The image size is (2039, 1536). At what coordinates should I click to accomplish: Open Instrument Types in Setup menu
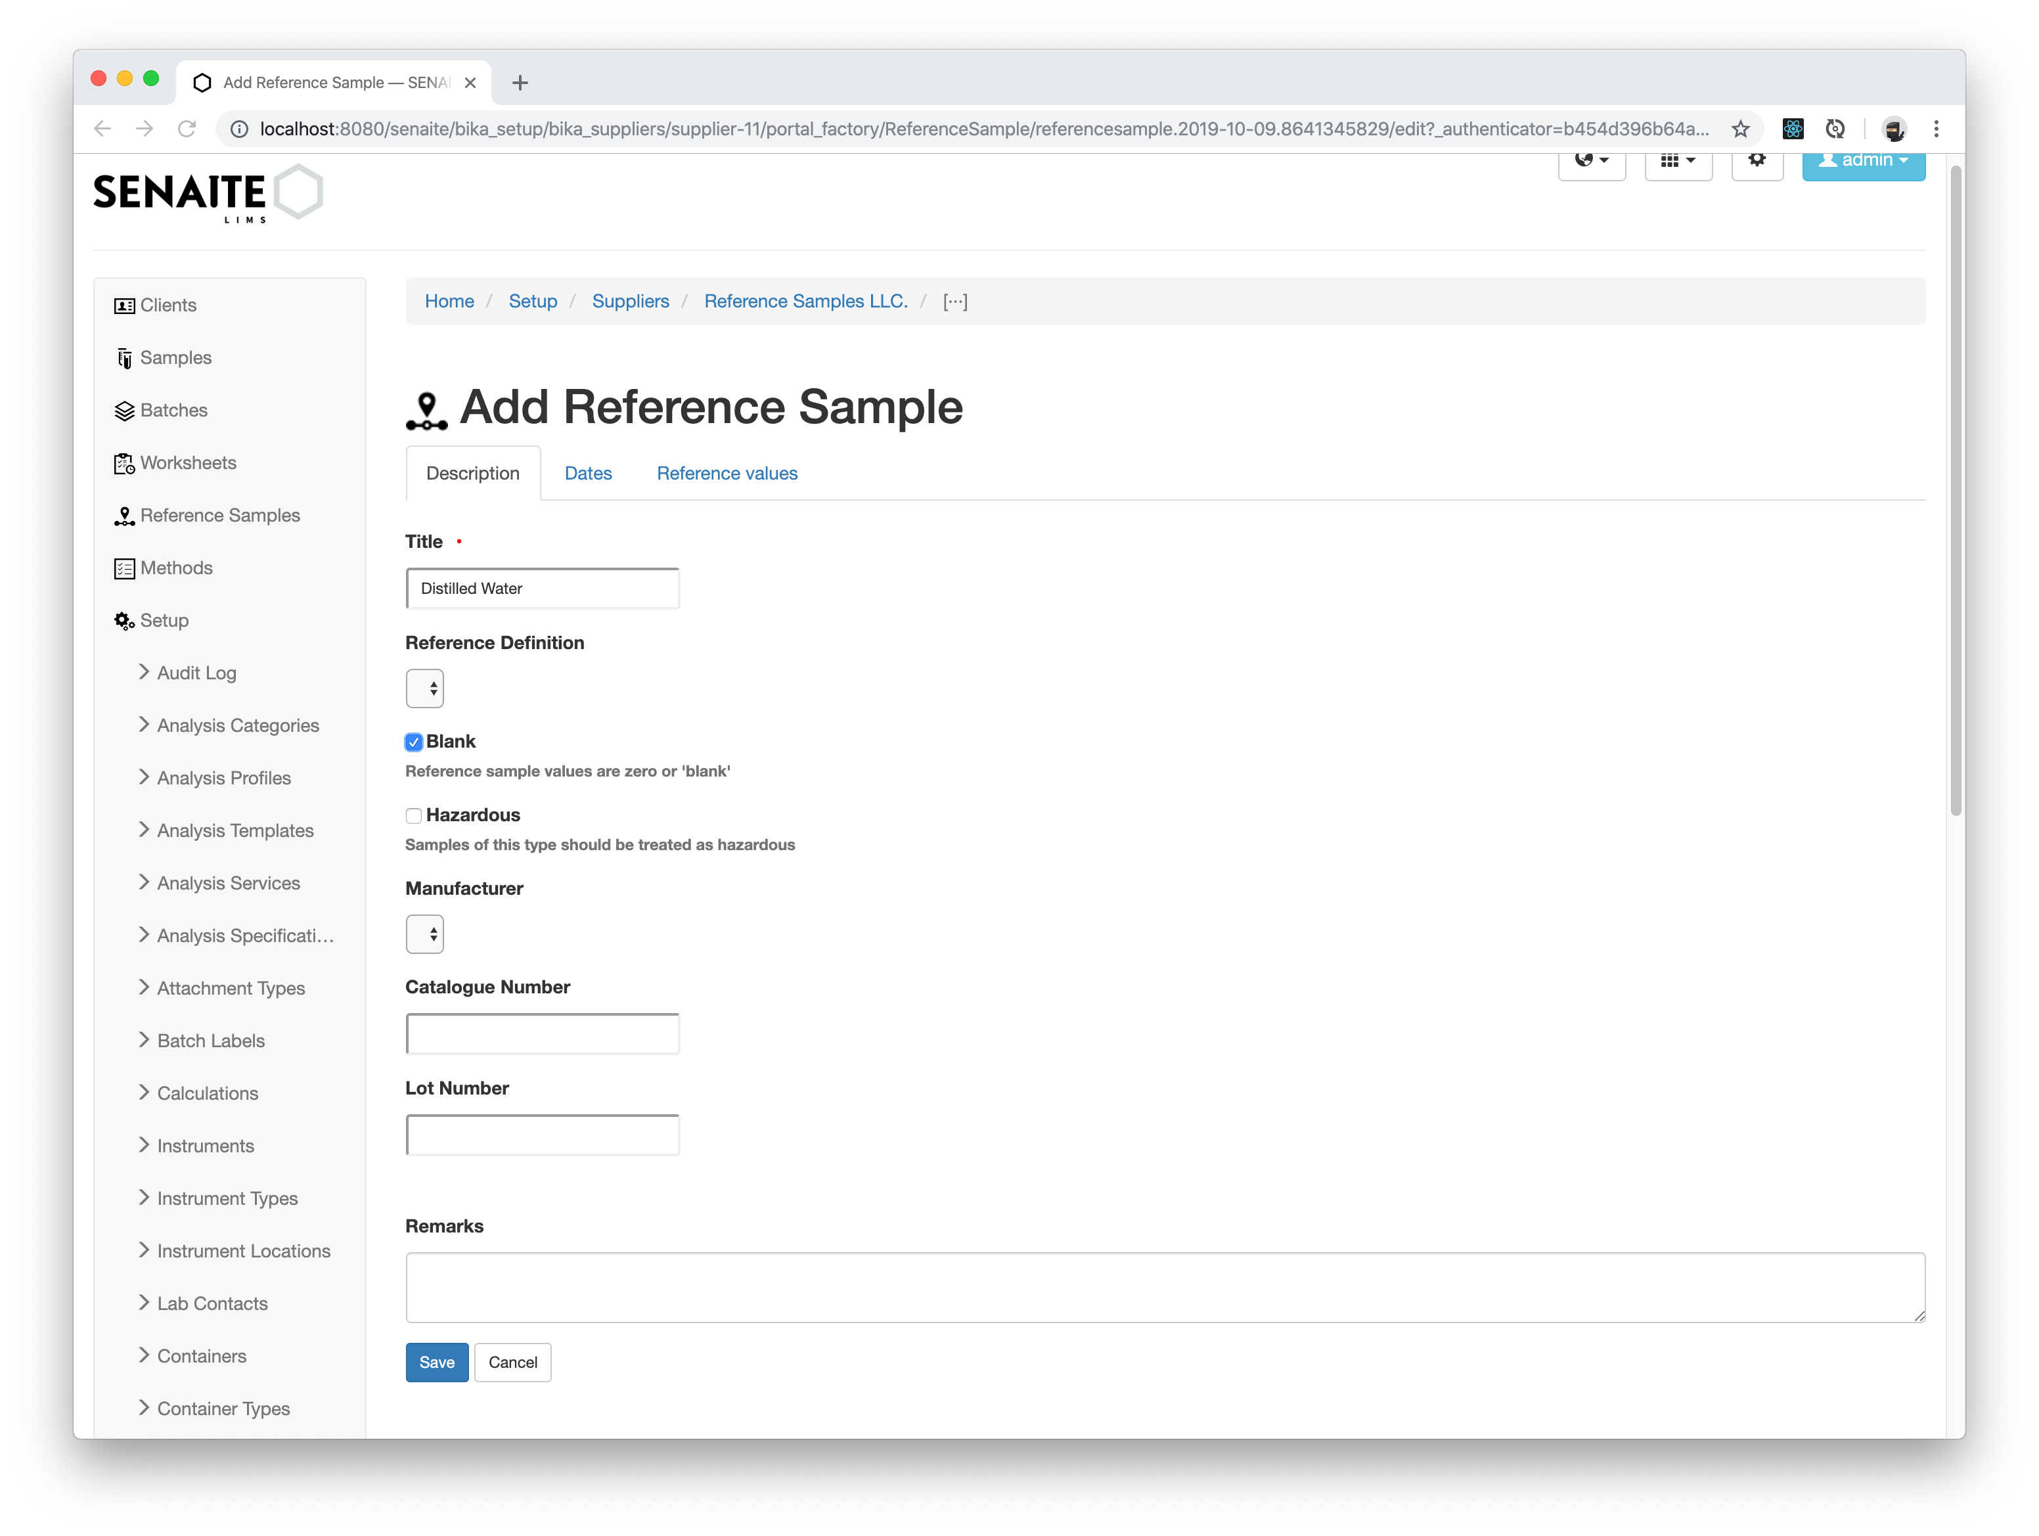[228, 1198]
